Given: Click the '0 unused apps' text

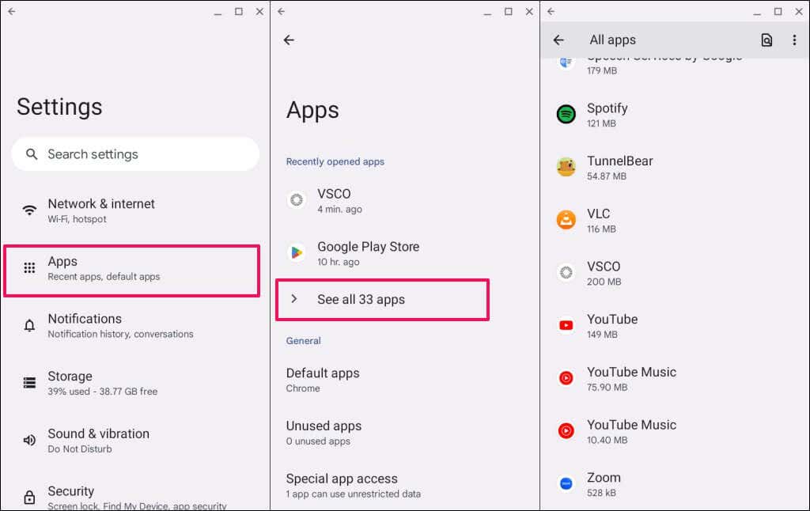Looking at the screenshot, I should coord(318,441).
